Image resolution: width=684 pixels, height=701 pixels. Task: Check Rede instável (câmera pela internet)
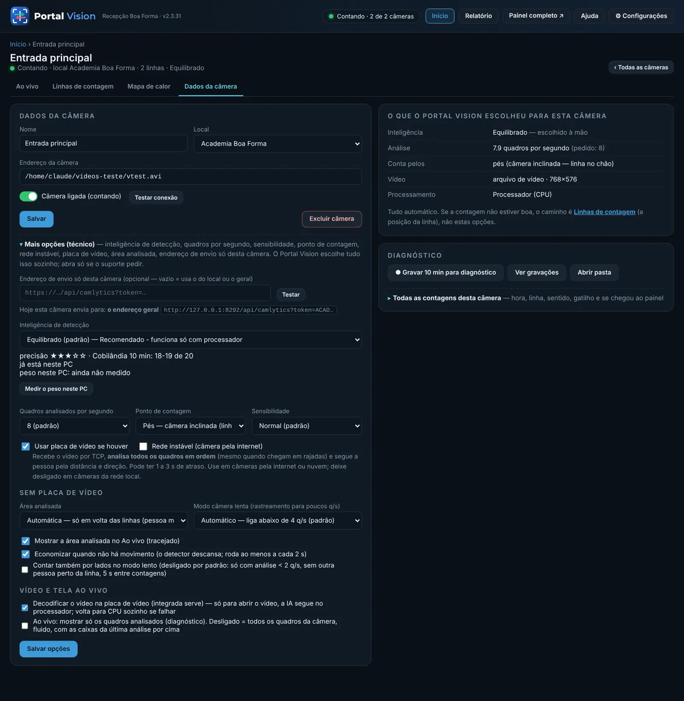[143, 446]
